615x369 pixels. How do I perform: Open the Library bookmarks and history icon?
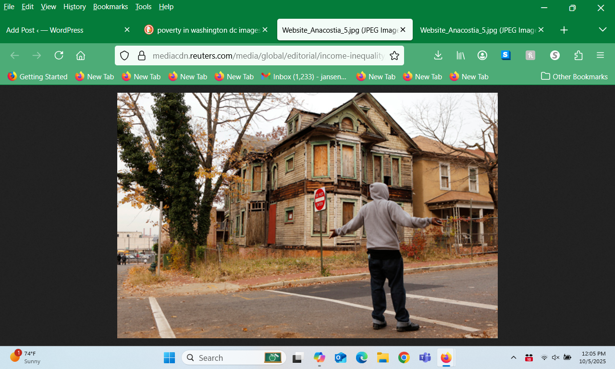pos(460,55)
